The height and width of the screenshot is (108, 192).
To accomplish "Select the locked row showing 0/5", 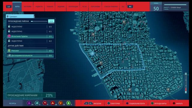I will coord(30,27).
